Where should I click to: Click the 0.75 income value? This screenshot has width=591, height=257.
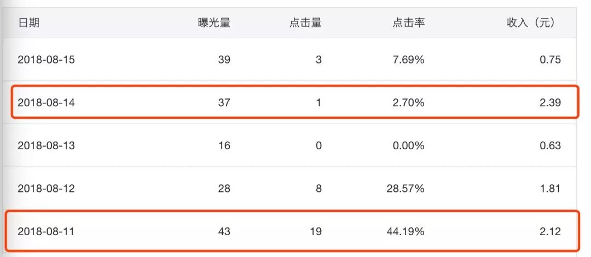[x=550, y=60]
